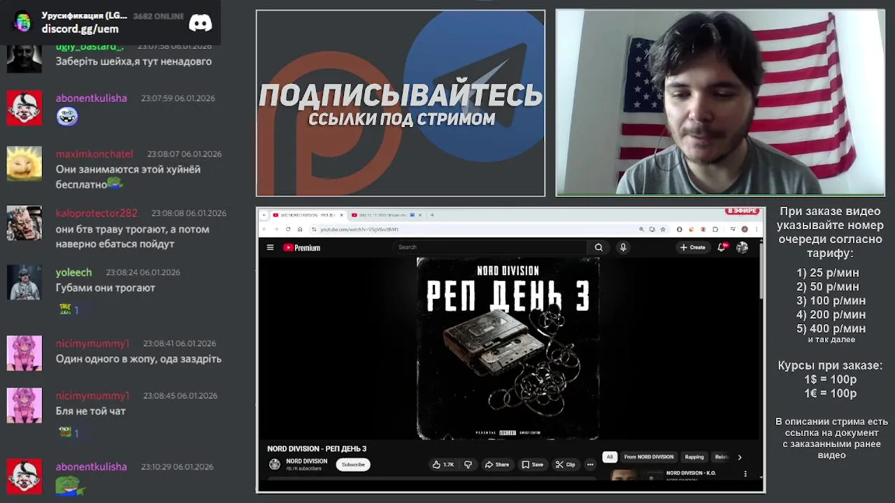Open browser profile avatar icon
Viewport: 895px width, 503px height.
[745, 229]
